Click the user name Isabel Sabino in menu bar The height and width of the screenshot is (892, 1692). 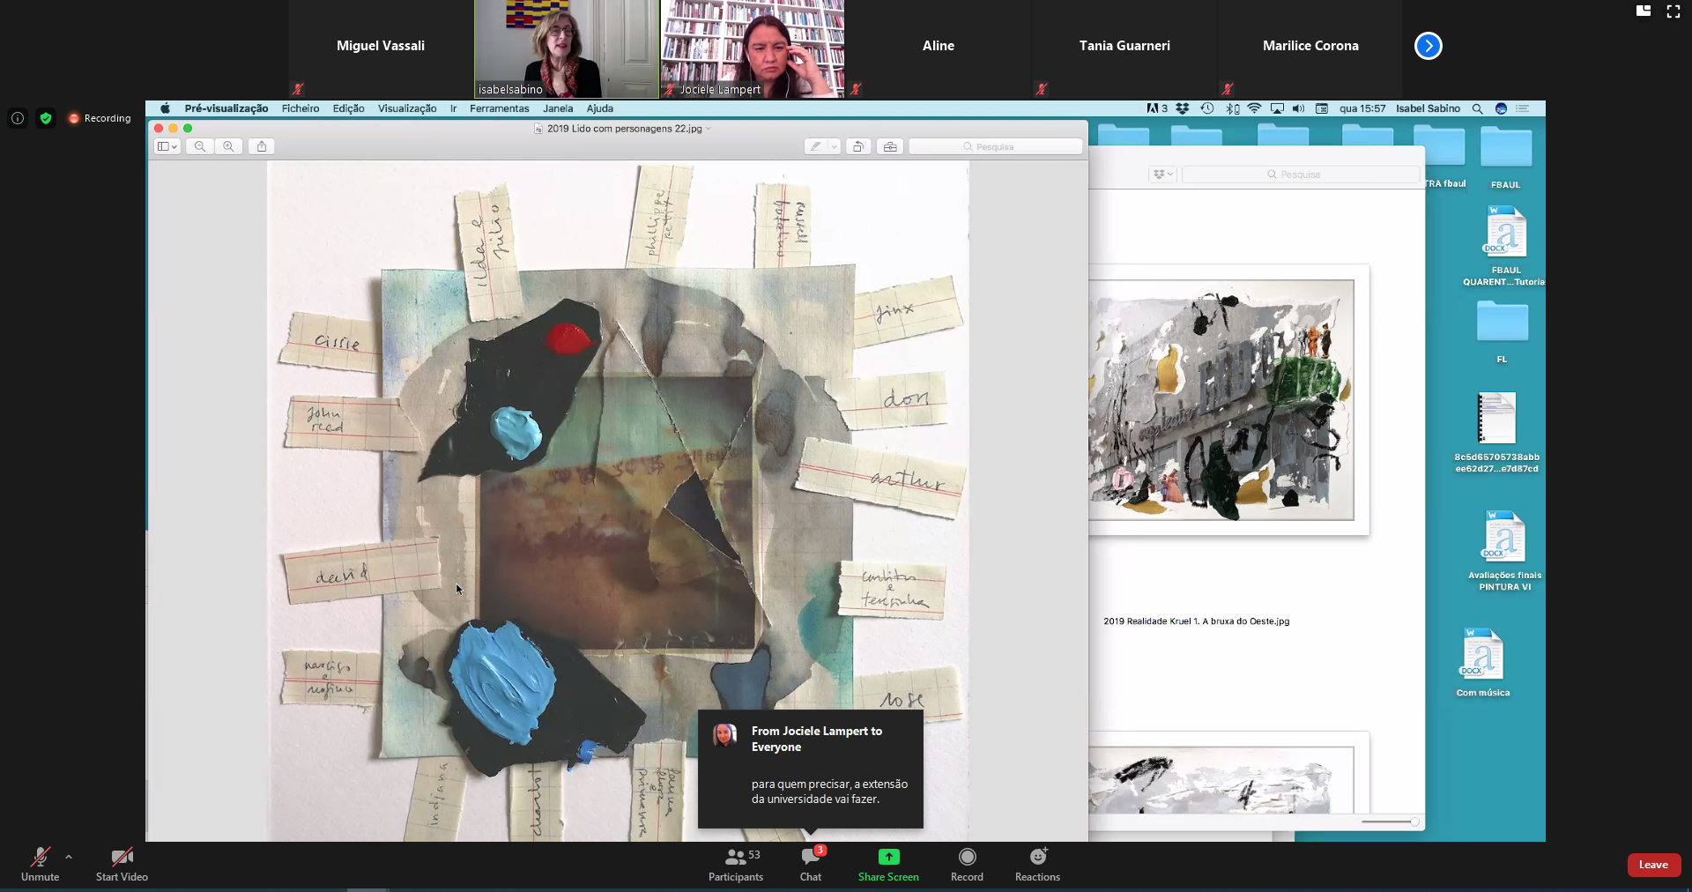[1428, 108]
